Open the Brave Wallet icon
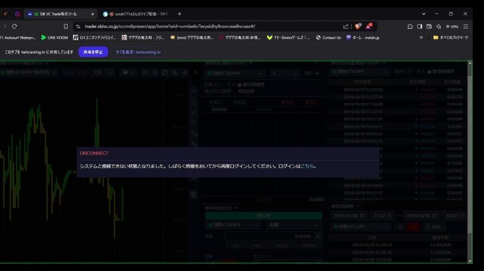The image size is (484, 271). tap(429, 26)
